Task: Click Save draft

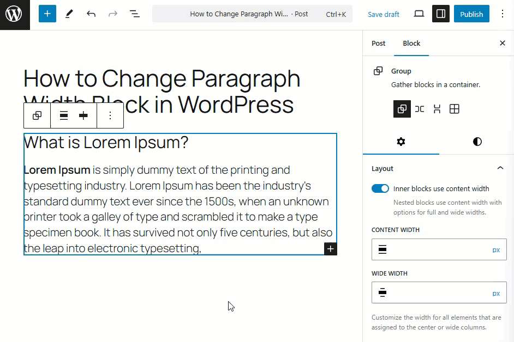Action: point(384,14)
